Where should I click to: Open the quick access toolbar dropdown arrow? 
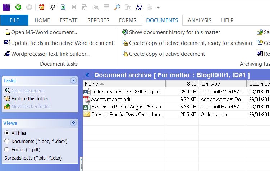pos(158,7)
